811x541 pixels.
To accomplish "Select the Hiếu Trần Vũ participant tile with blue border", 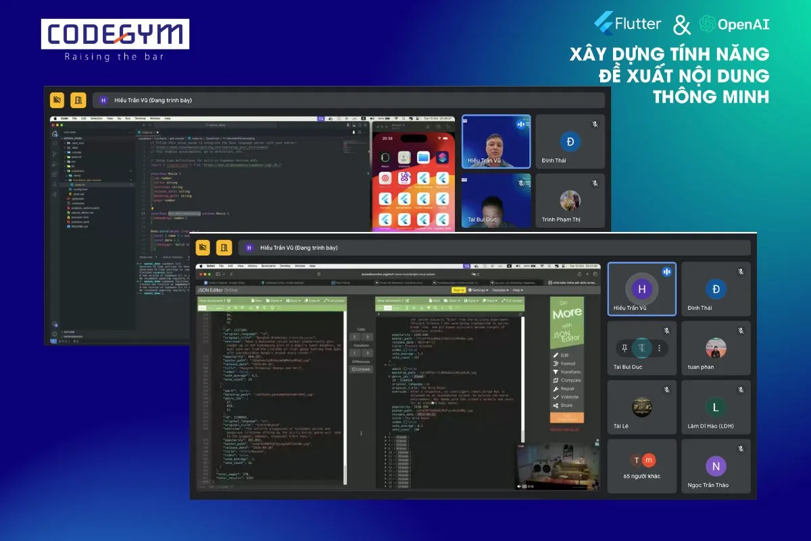I will click(x=641, y=289).
